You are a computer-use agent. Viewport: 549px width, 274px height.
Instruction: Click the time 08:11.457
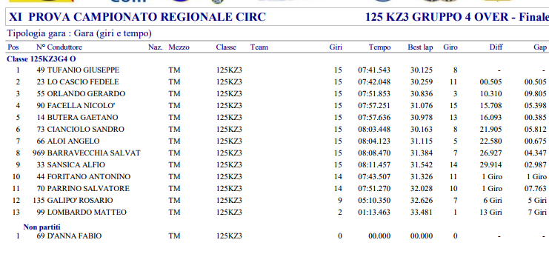pyautogui.click(x=374, y=165)
